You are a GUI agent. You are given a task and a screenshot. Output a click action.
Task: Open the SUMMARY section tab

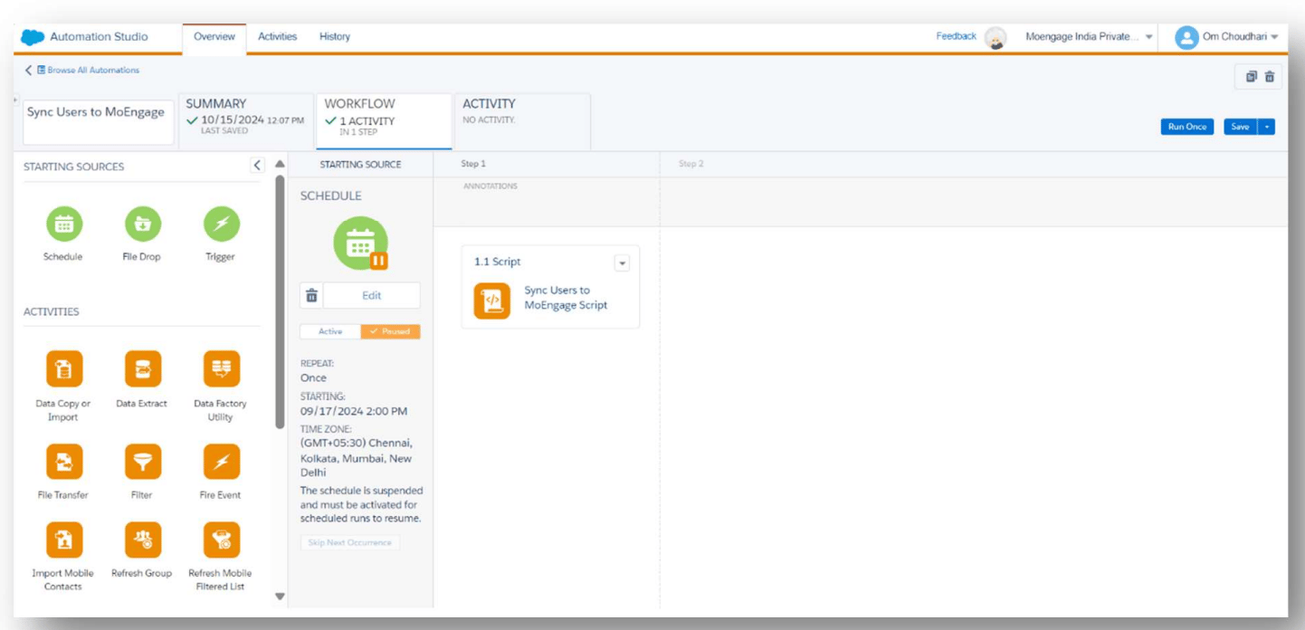(245, 121)
